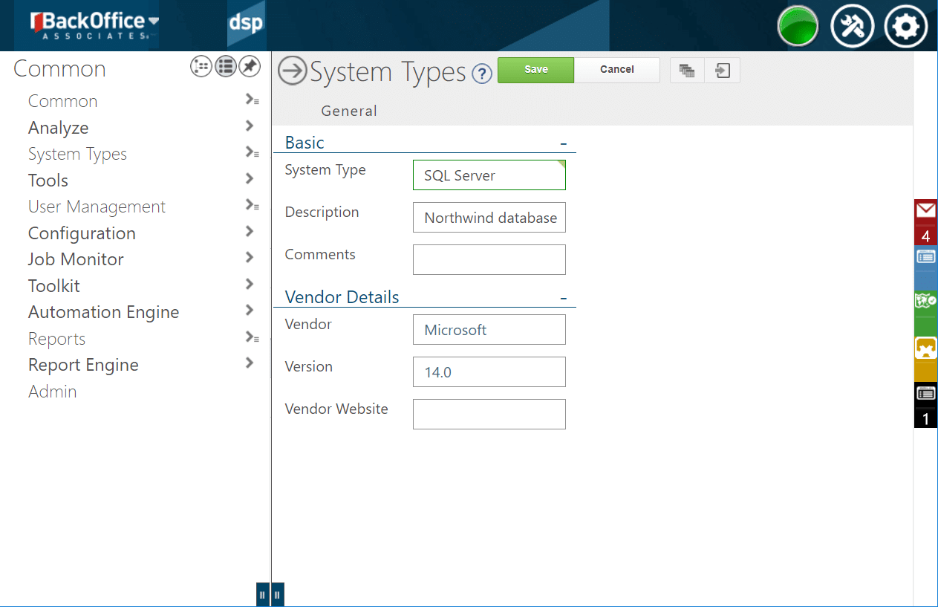The height and width of the screenshot is (607, 938).
Task: Click the green Save button
Action: coord(535,70)
